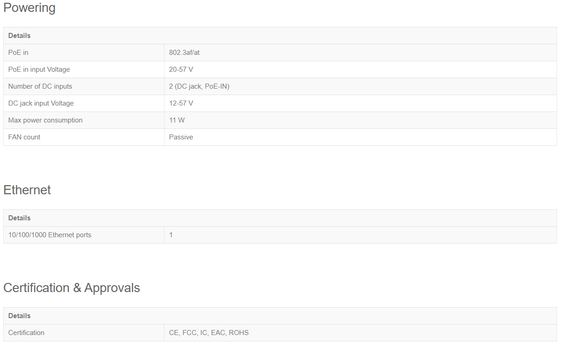This screenshot has width=563, height=346.
Task: Select DC jack input Voltage label
Action: (x=41, y=103)
